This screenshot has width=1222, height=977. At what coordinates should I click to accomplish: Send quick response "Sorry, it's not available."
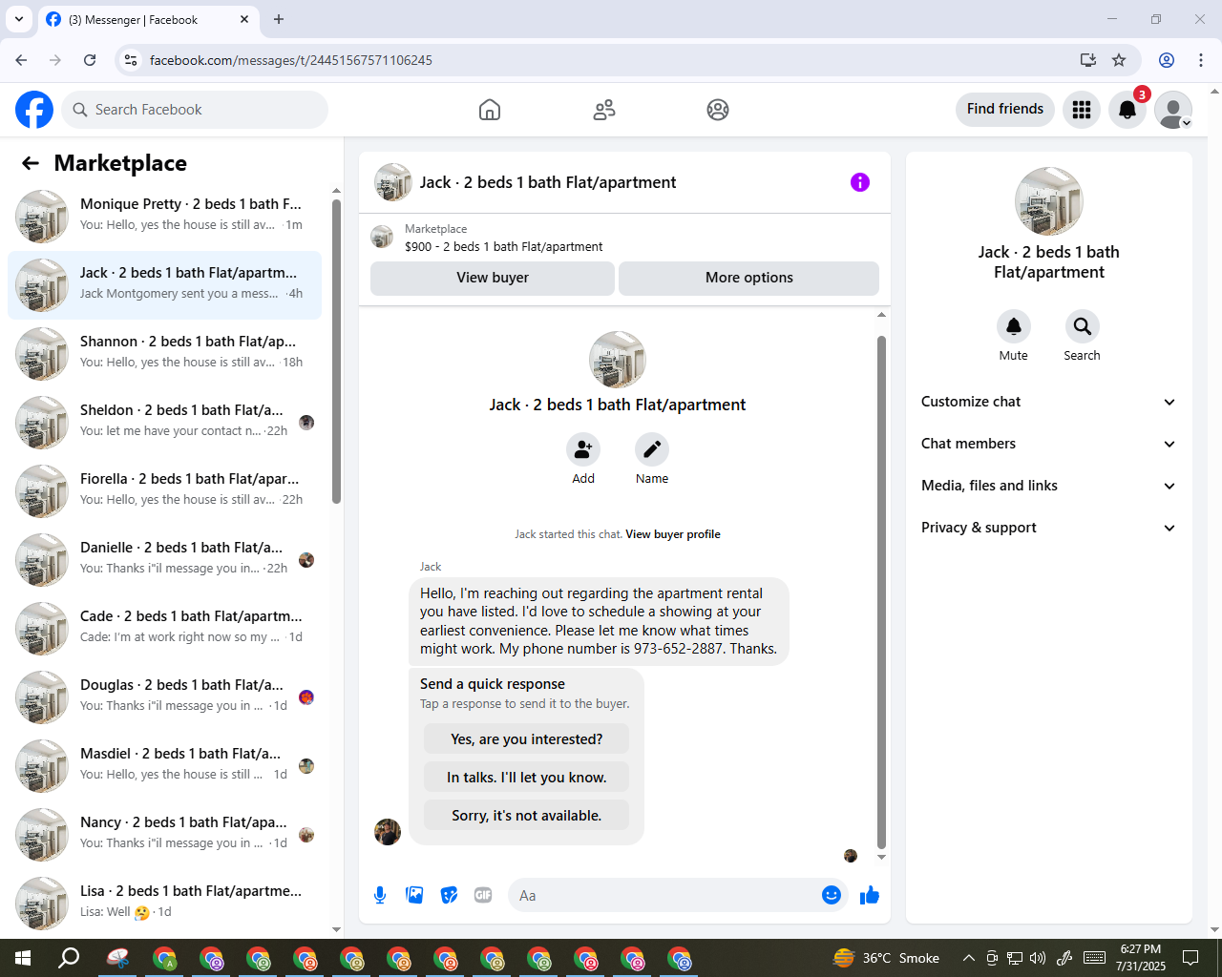tap(527, 816)
